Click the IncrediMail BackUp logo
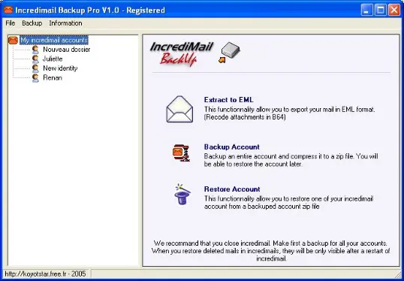 click(182, 53)
